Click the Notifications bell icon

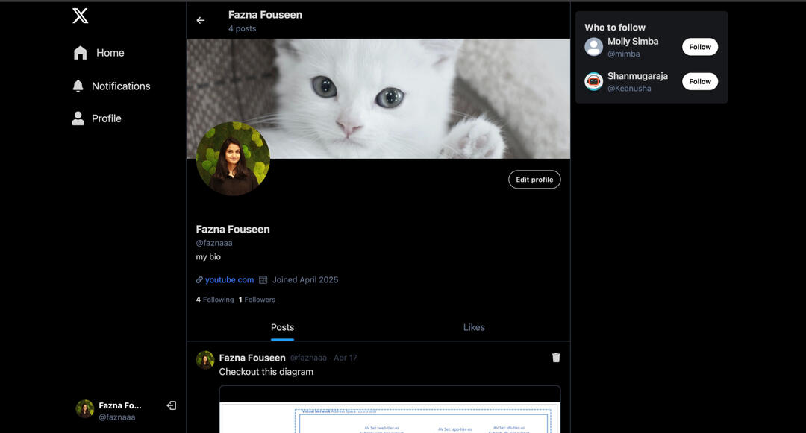point(78,86)
